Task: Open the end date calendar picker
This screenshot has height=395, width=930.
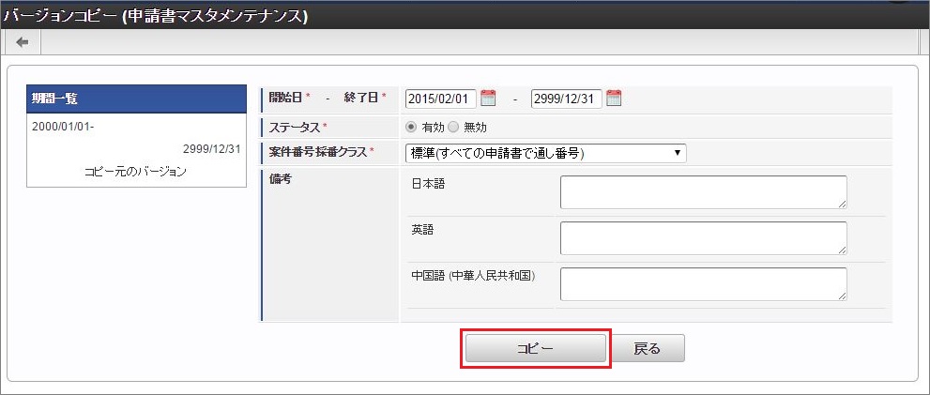Action: [x=614, y=98]
